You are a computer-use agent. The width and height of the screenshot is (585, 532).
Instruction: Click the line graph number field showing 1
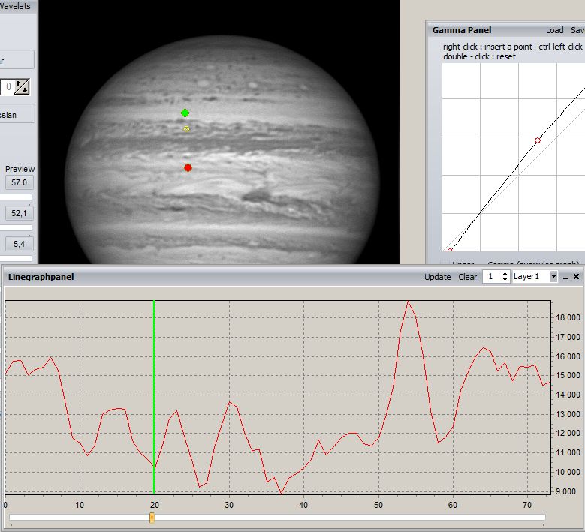click(x=492, y=277)
